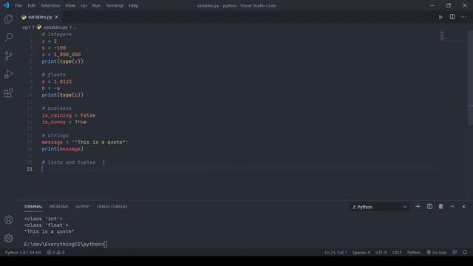Click the terminal prompt input line
The image size is (473, 266).
click(66, 245)
